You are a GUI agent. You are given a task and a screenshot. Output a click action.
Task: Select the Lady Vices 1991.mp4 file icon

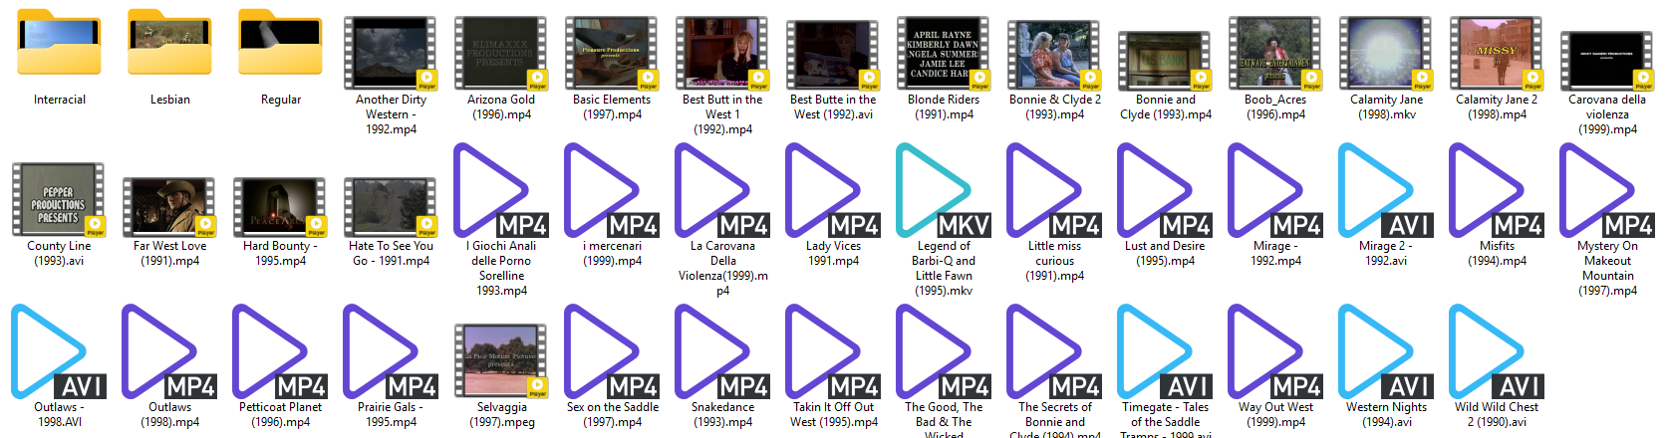[833, 190]
